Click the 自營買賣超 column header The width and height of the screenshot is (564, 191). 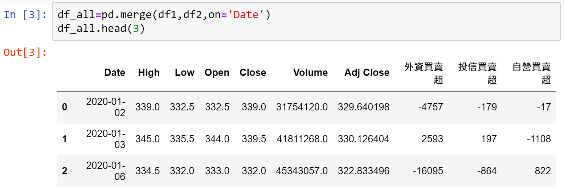[532, 73]
